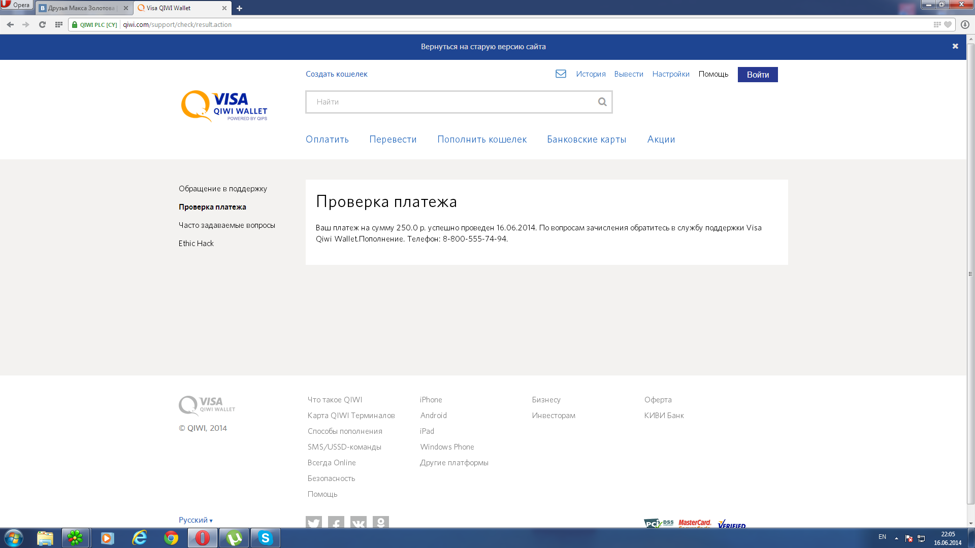Open the Перевести menu
This screenshot has width=975, height=548.
(x=393, y=140)
